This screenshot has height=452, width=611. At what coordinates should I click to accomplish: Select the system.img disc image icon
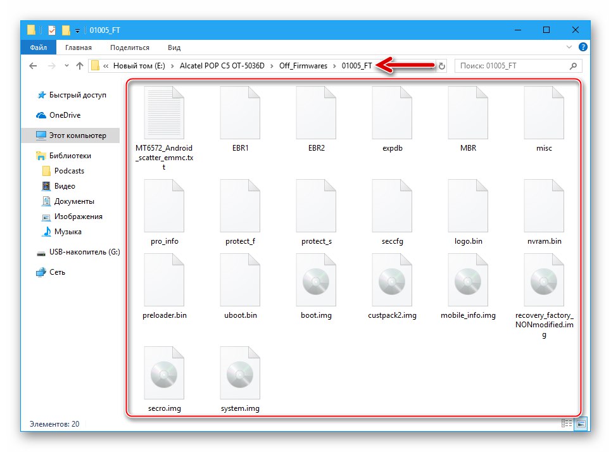(240, 373)
